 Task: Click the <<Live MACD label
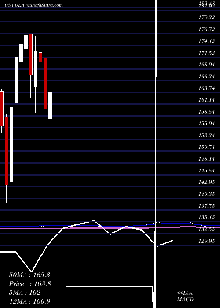tap(185, 297)
